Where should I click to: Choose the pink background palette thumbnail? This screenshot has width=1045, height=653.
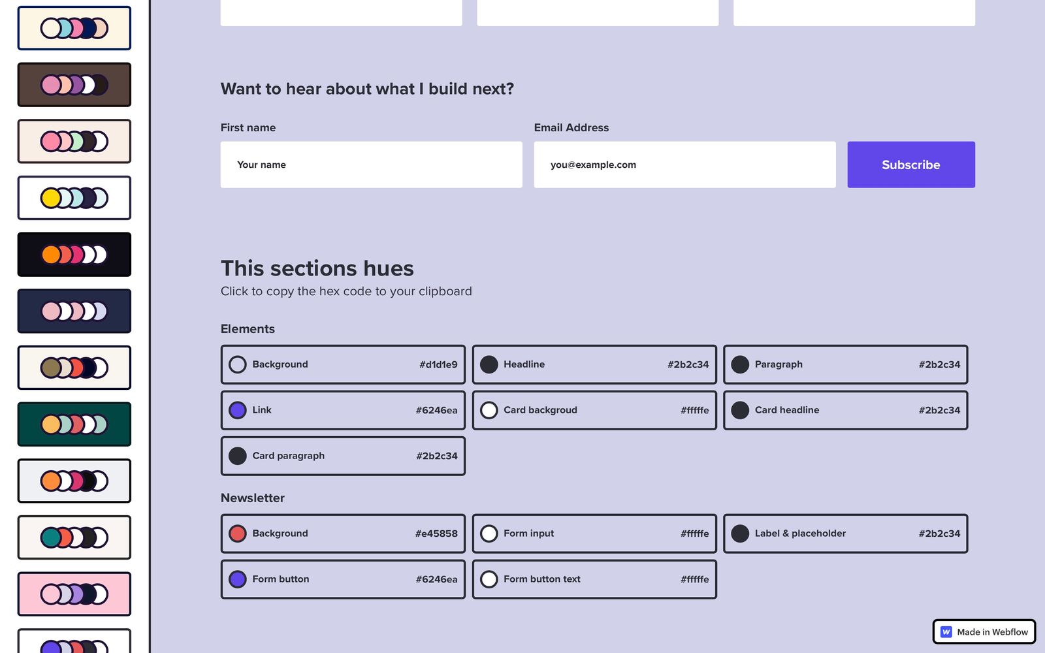[x=74, y=594]
